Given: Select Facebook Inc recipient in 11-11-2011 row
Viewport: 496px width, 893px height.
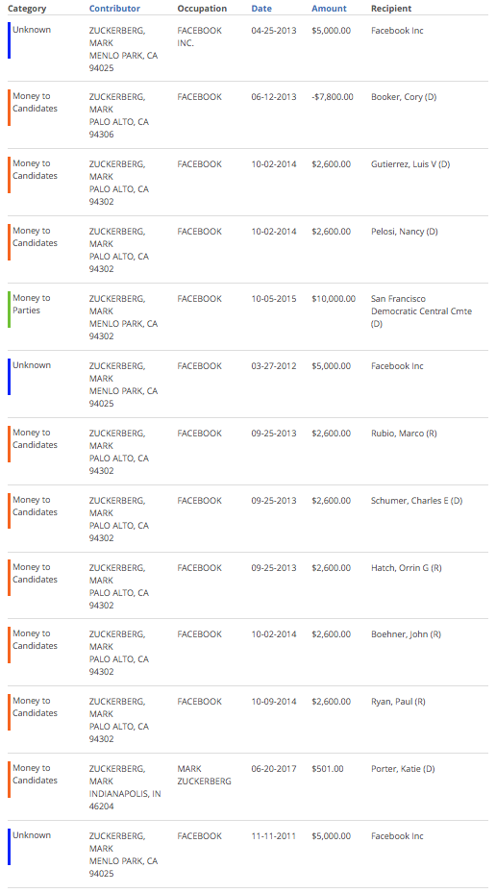Looking at the screenshot, I should coord(397,836).
